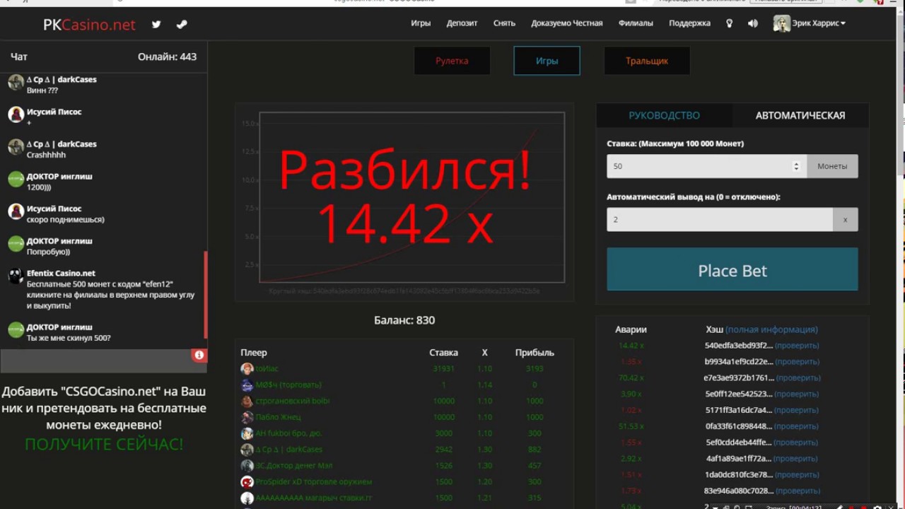905x509 pixels.
Task: Click toИiac bet value 31931
Action: 443,369
